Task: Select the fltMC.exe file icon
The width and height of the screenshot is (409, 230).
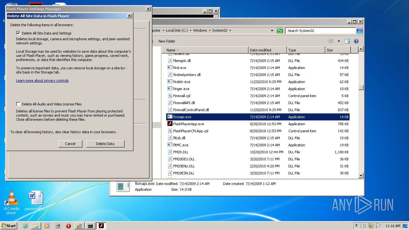Action: pos(170,145)
